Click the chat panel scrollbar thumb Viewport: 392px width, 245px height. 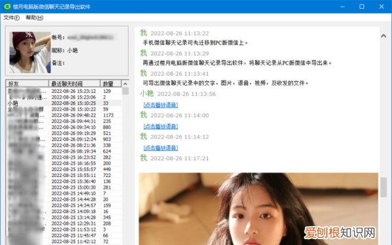(384, 188)
